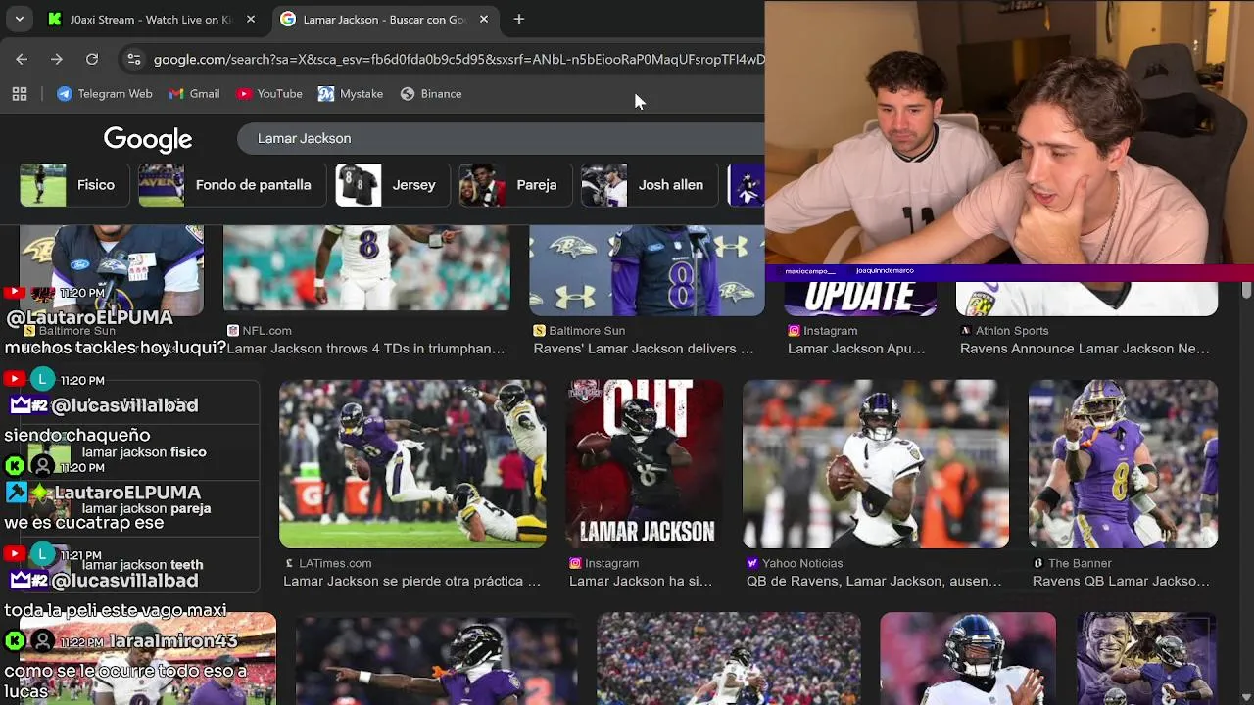Open the red background portrait image
Viewport: 1254px width, 705px height.
click(x=968, y=659)
